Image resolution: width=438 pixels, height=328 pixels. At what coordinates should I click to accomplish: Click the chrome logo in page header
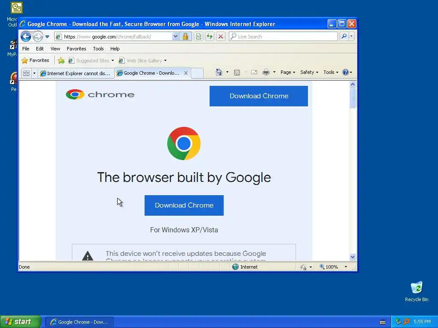click(100, 94)
